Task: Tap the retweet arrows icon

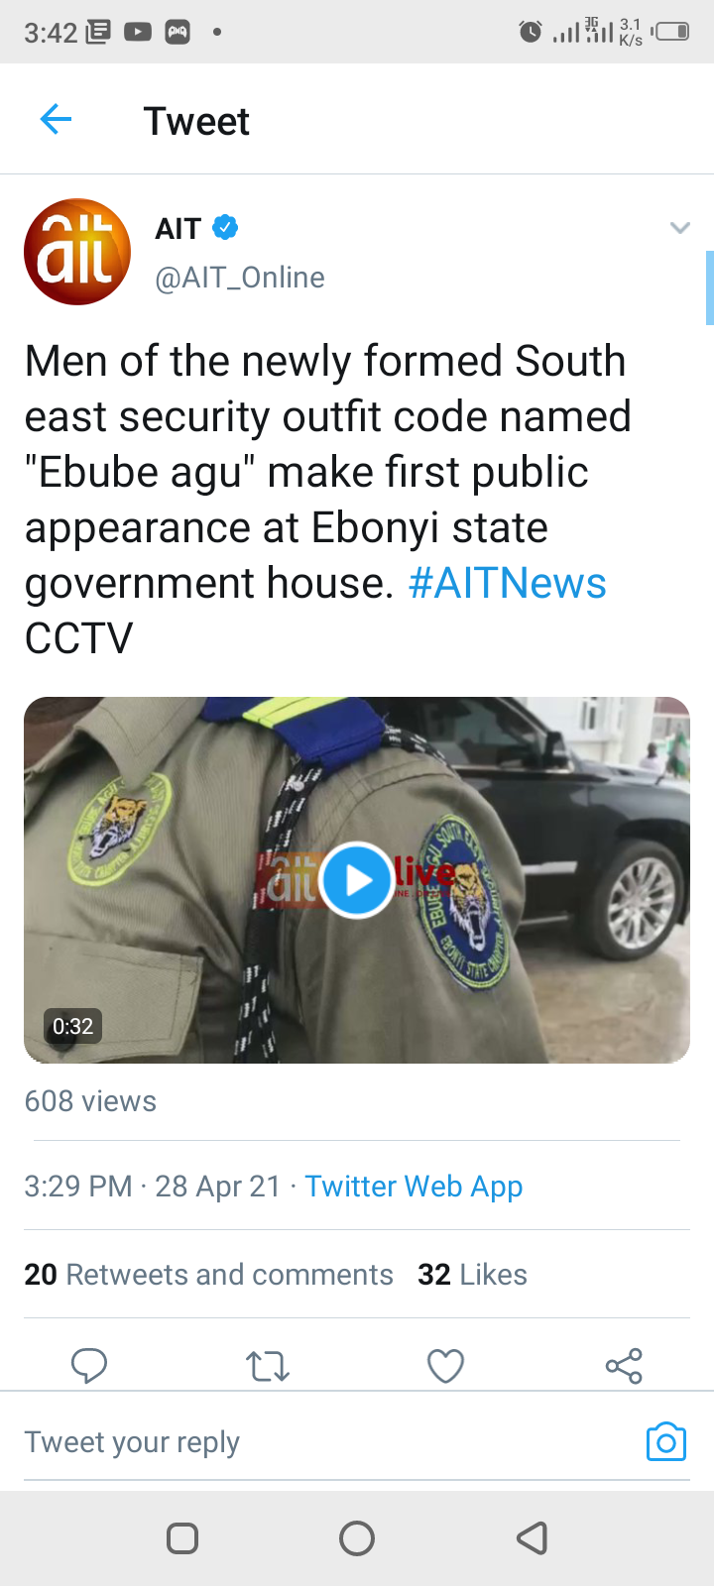Action: click(268, 1366)
